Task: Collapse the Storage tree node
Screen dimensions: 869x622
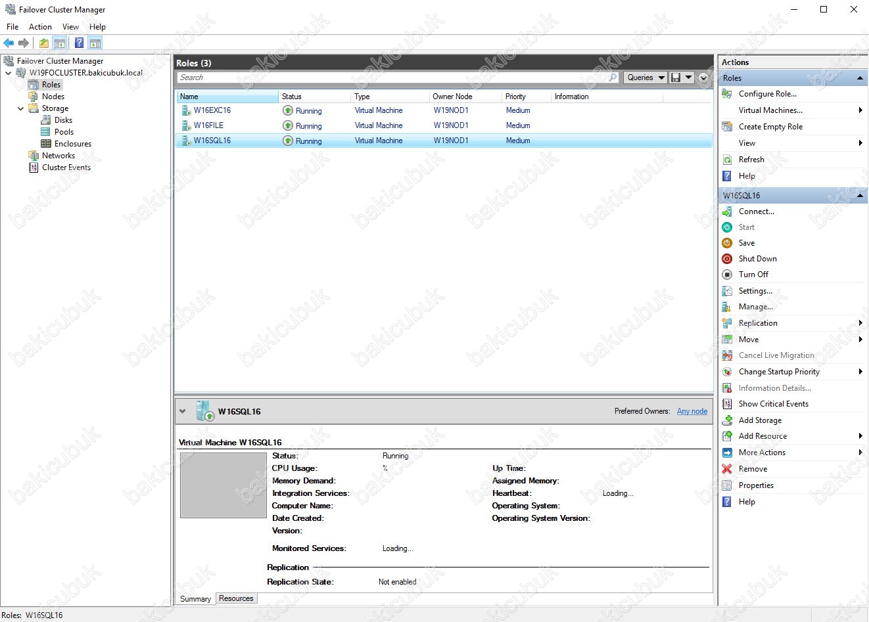Action: click(21, 108)
